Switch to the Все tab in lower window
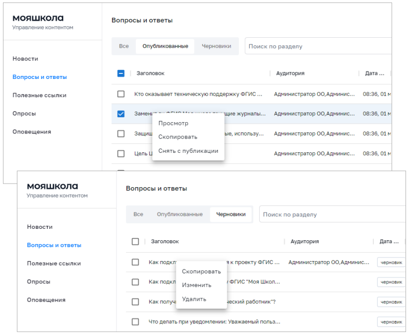 pyautogui.click(x=138, y=214)
